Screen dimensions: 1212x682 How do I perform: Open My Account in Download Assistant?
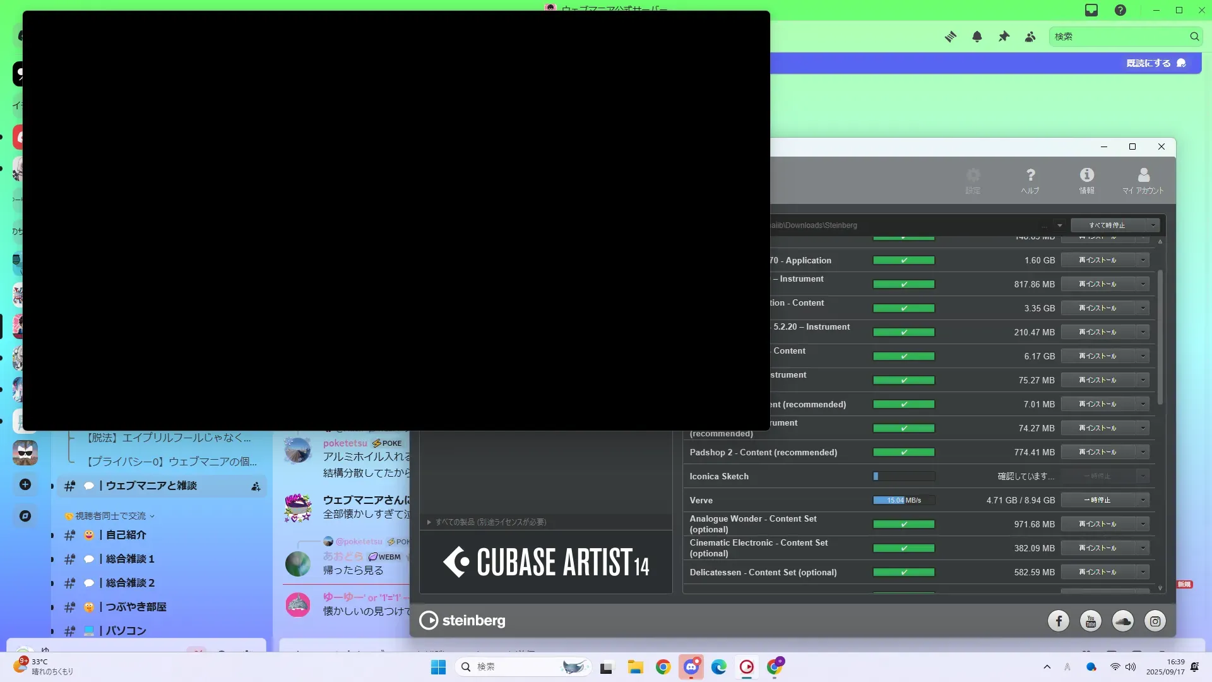pyautogui.click(x=1143, y=180)
